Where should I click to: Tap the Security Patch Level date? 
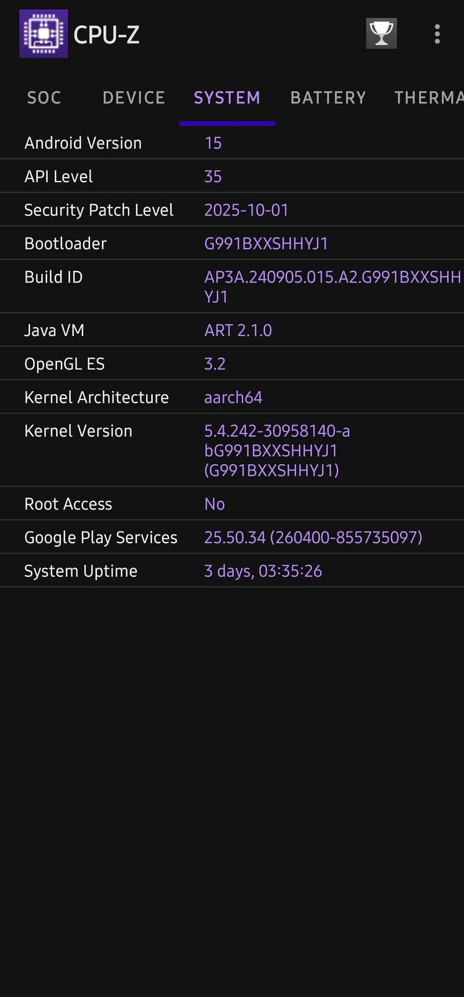point(246,210)
